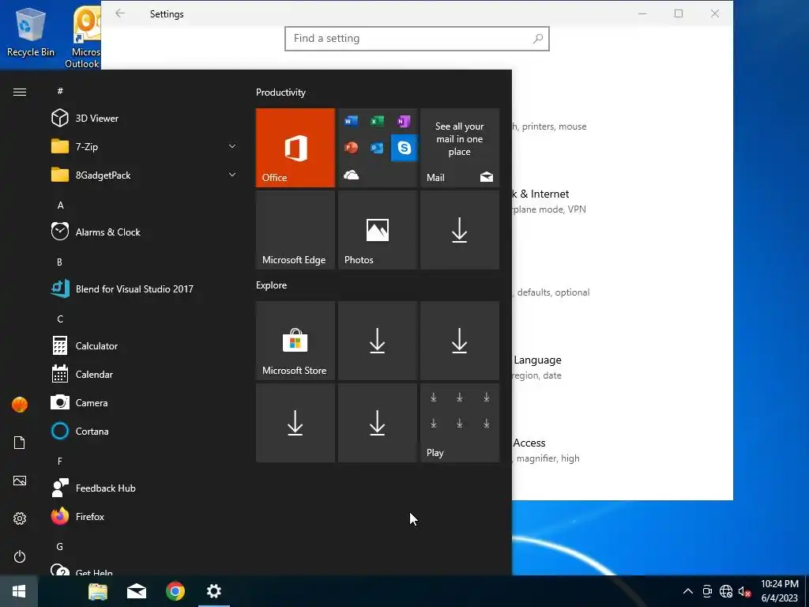Open Documents from the Start sidebar
The height and width of the screenshot is (607, 809).
coord(20,443)
